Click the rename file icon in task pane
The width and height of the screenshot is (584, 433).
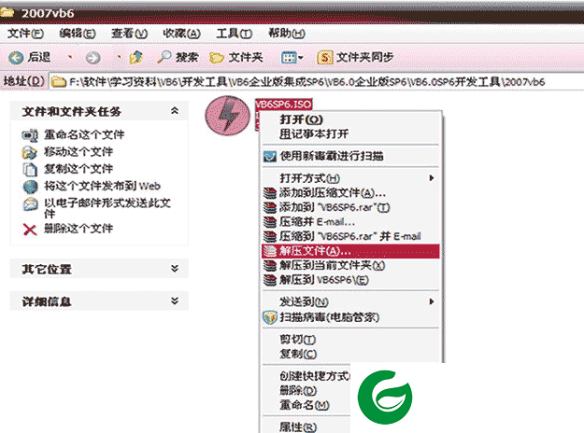[x=30, y=135]
